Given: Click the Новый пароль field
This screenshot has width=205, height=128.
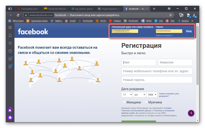Looking at the screenshot, I should (x=157, y=80).
